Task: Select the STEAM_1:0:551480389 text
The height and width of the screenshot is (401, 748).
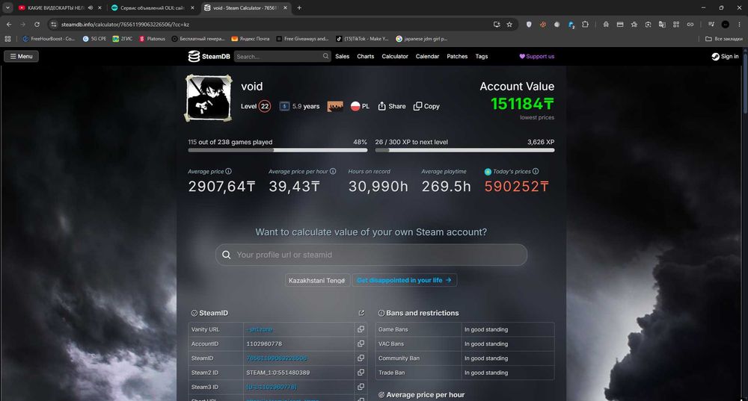Action: tap(278, 373)
